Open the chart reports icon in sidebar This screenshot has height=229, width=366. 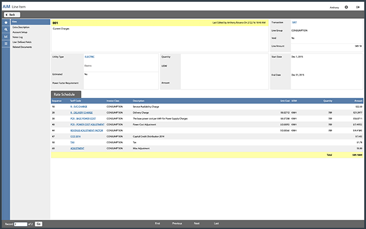6,36
